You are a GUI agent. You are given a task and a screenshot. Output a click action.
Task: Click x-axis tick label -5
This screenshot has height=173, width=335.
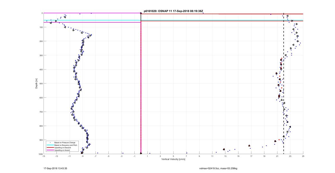(108, 156)
